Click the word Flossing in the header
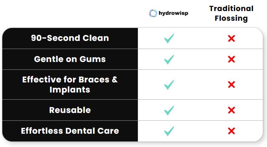The image size is (267, 147). (231, 18)
